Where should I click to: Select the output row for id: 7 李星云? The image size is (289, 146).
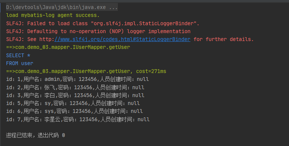pos(78,119)
